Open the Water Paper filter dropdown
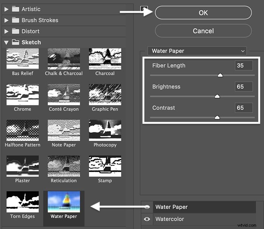 pyautogui.click(x=197, y=51)
